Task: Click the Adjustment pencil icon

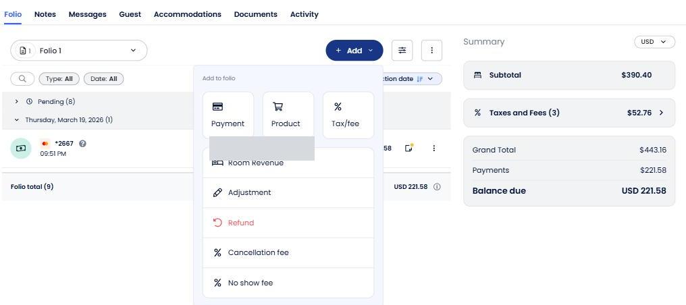Action: (x=217, y=193)
